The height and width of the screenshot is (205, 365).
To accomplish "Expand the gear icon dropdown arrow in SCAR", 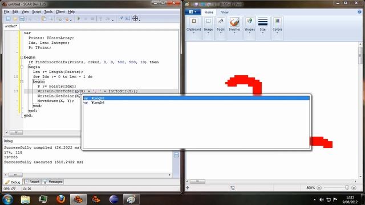I will (x=71, y=20).
